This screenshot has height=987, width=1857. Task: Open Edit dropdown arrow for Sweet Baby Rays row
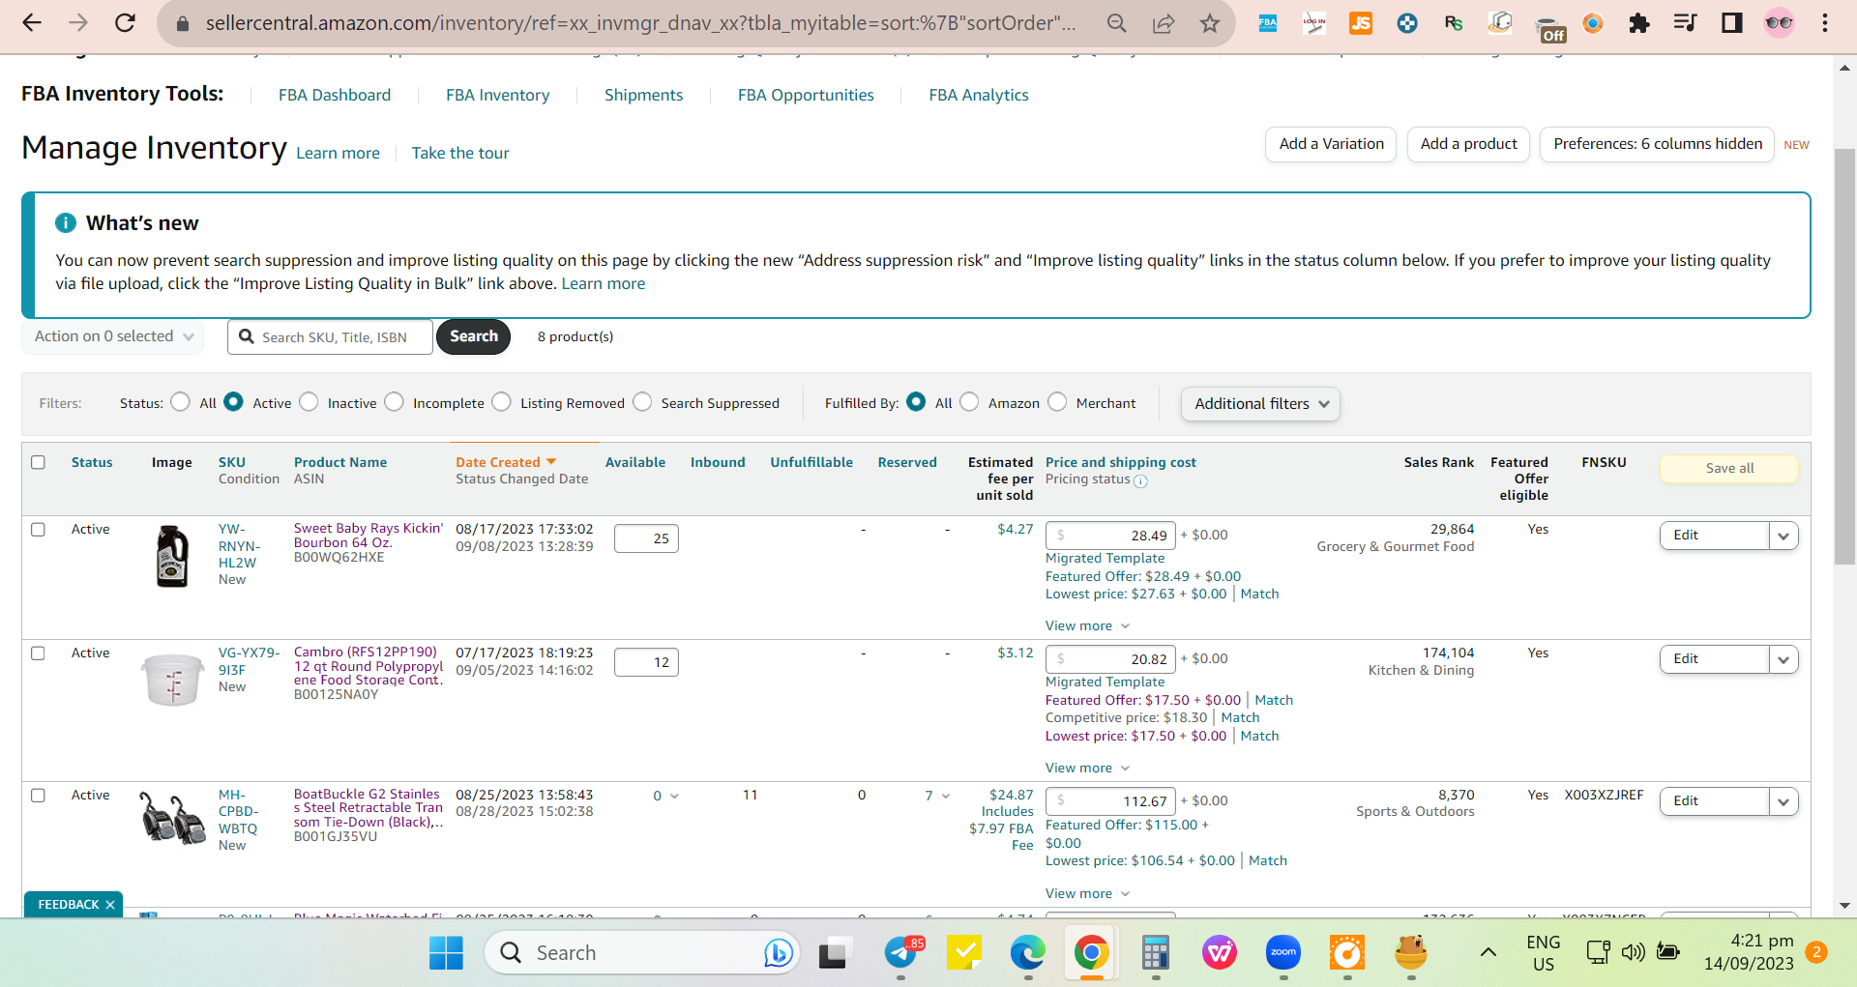pyautogui.click(x=1783, y=536)
